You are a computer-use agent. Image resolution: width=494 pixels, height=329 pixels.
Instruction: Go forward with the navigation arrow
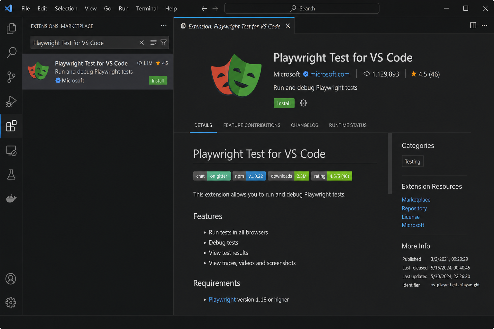(x=215, y=9)
